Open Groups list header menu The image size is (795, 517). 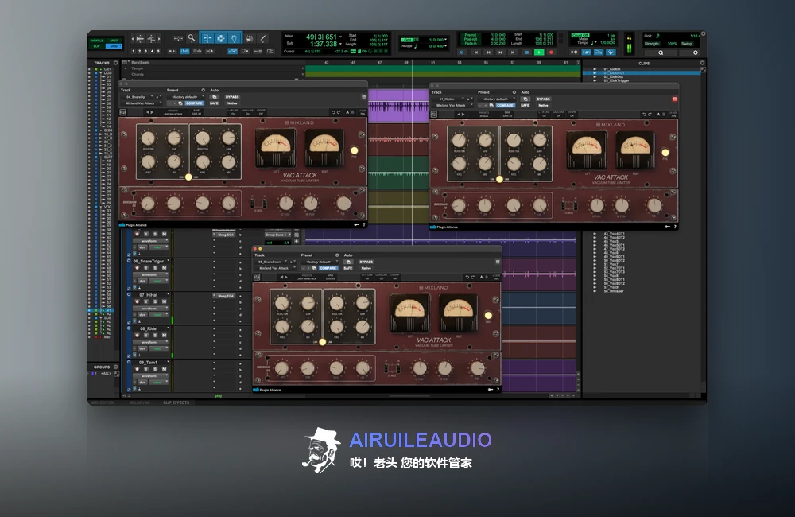115,367
